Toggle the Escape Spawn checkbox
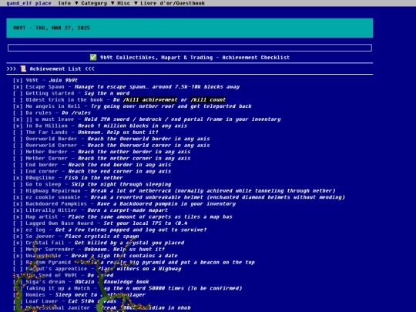This screenshot has width=416, height=312. tap(18, 87)
